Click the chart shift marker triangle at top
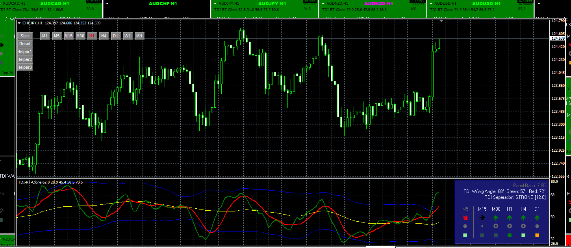The image size is (571, 248). click(441, 21)
